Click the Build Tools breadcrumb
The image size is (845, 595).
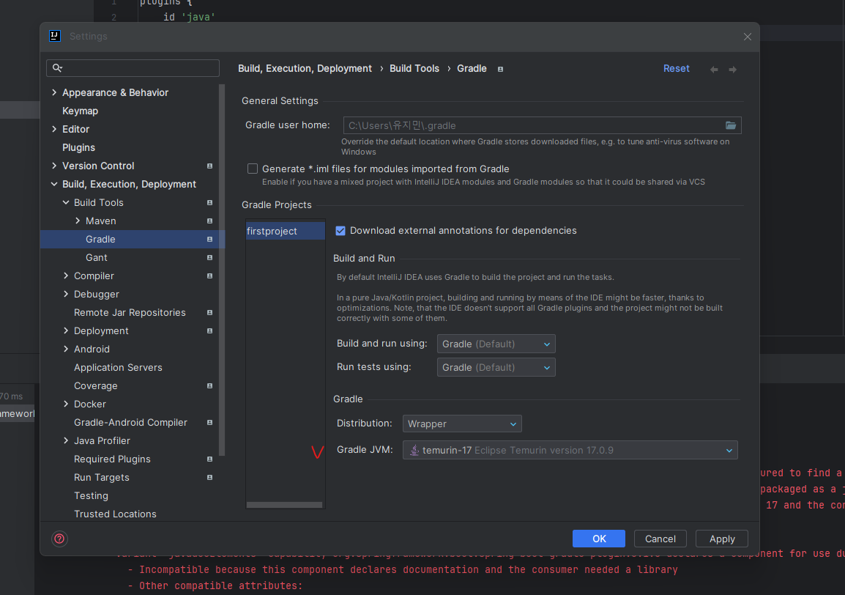(414, 68)
